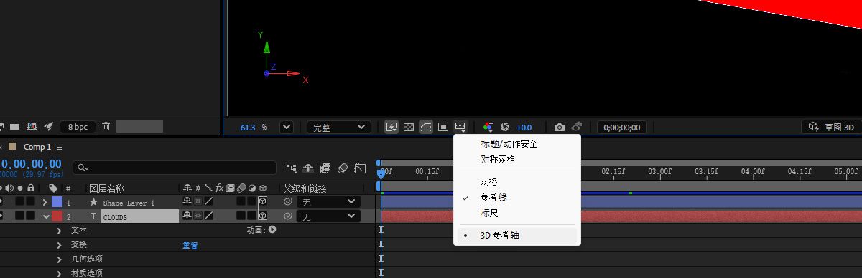Toggle the motion blur enable icon
This screenshot has width=862, height=278.
(343, 168)
